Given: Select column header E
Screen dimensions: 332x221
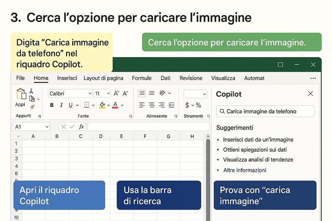Looking at the screenshot, I should coord(122,136).
